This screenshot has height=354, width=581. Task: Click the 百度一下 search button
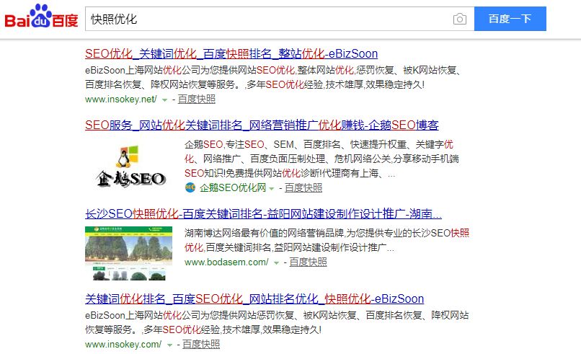(510, 19)
